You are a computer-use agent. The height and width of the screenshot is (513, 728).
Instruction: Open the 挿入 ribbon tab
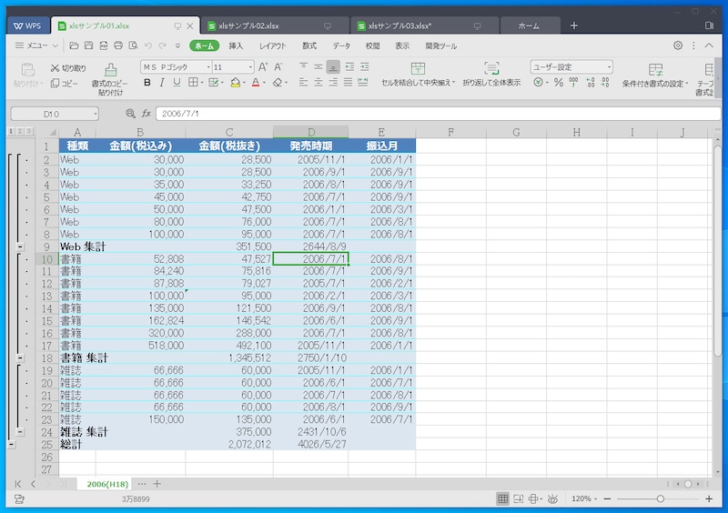pos(236,45)
